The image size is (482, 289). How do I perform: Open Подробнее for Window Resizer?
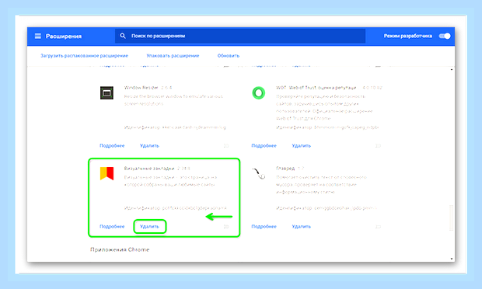click(x=112, y=145)
